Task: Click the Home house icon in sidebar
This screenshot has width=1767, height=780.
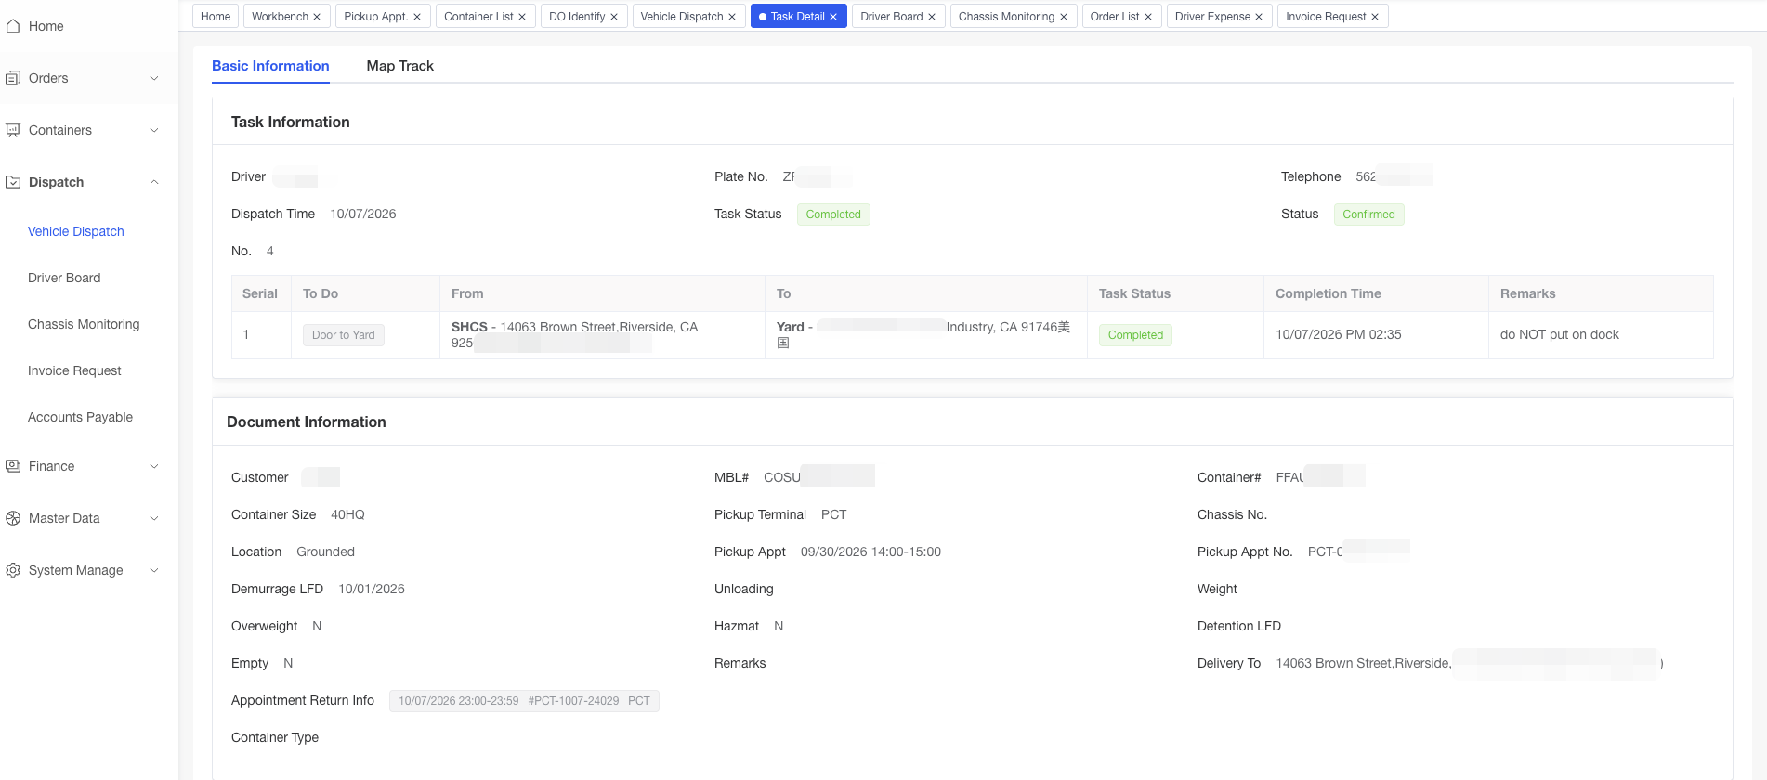Action: [13, 26]
